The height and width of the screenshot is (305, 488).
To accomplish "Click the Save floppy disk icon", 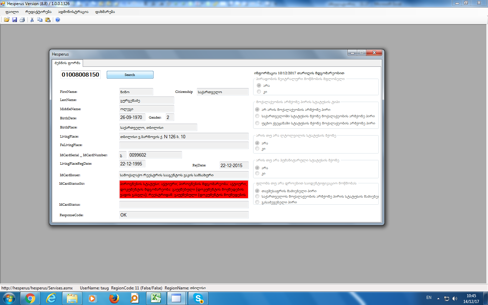I will (15, 20).
